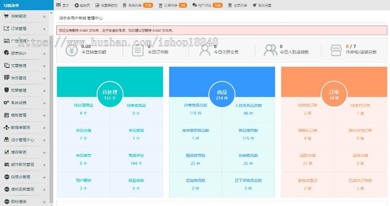Click the 数据库管理 network icon

[x=6, y=127]
